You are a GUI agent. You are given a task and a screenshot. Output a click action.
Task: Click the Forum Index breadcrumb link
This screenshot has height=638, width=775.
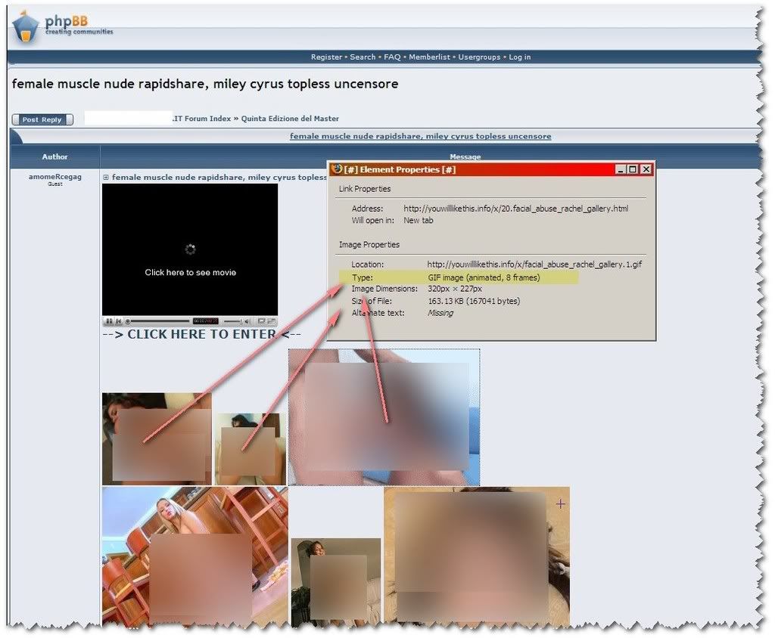(x=202, y=119)
